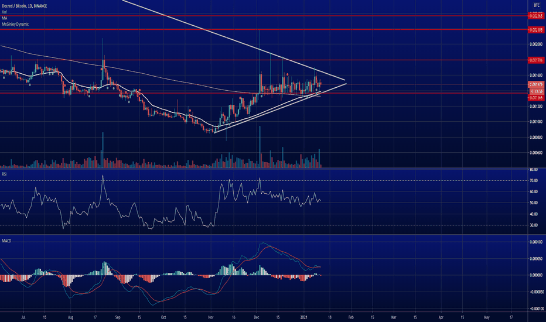This screenshot has width=546, height=322.
Task: Click the MACD pane label
Action: pyautogui.click(x=6, y=241)
